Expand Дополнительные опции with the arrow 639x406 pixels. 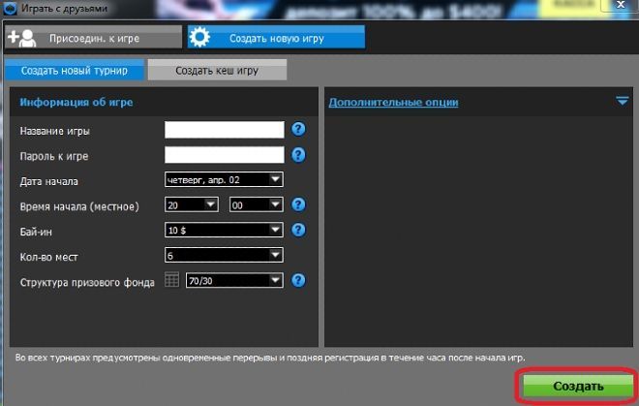click(623, 101)
